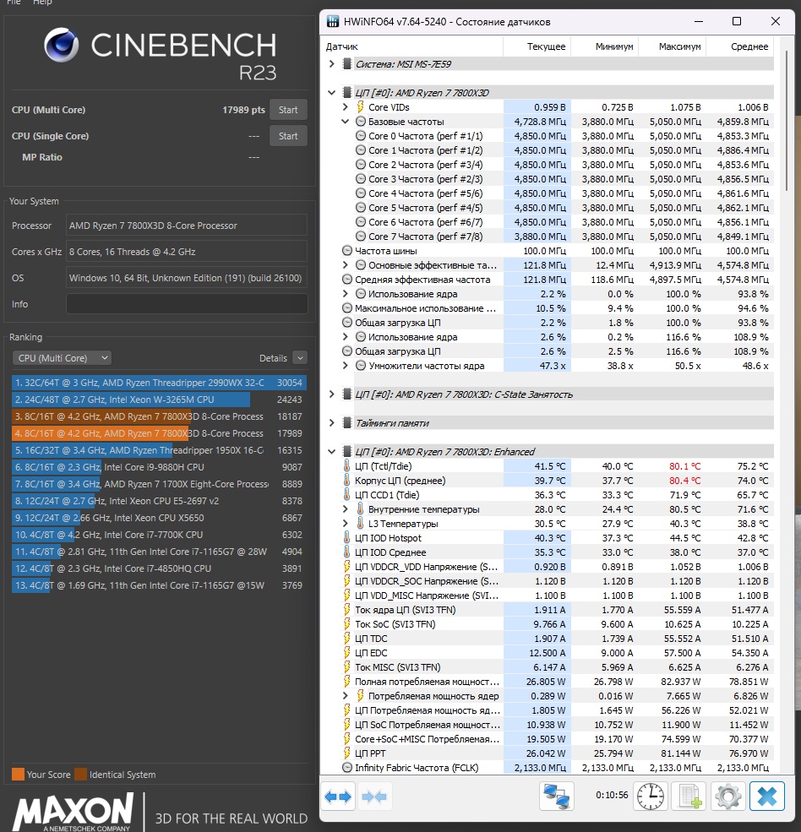Screen dimensions: 801x832
Task: Expand the Тайминги памяти group
Action: 331,423
